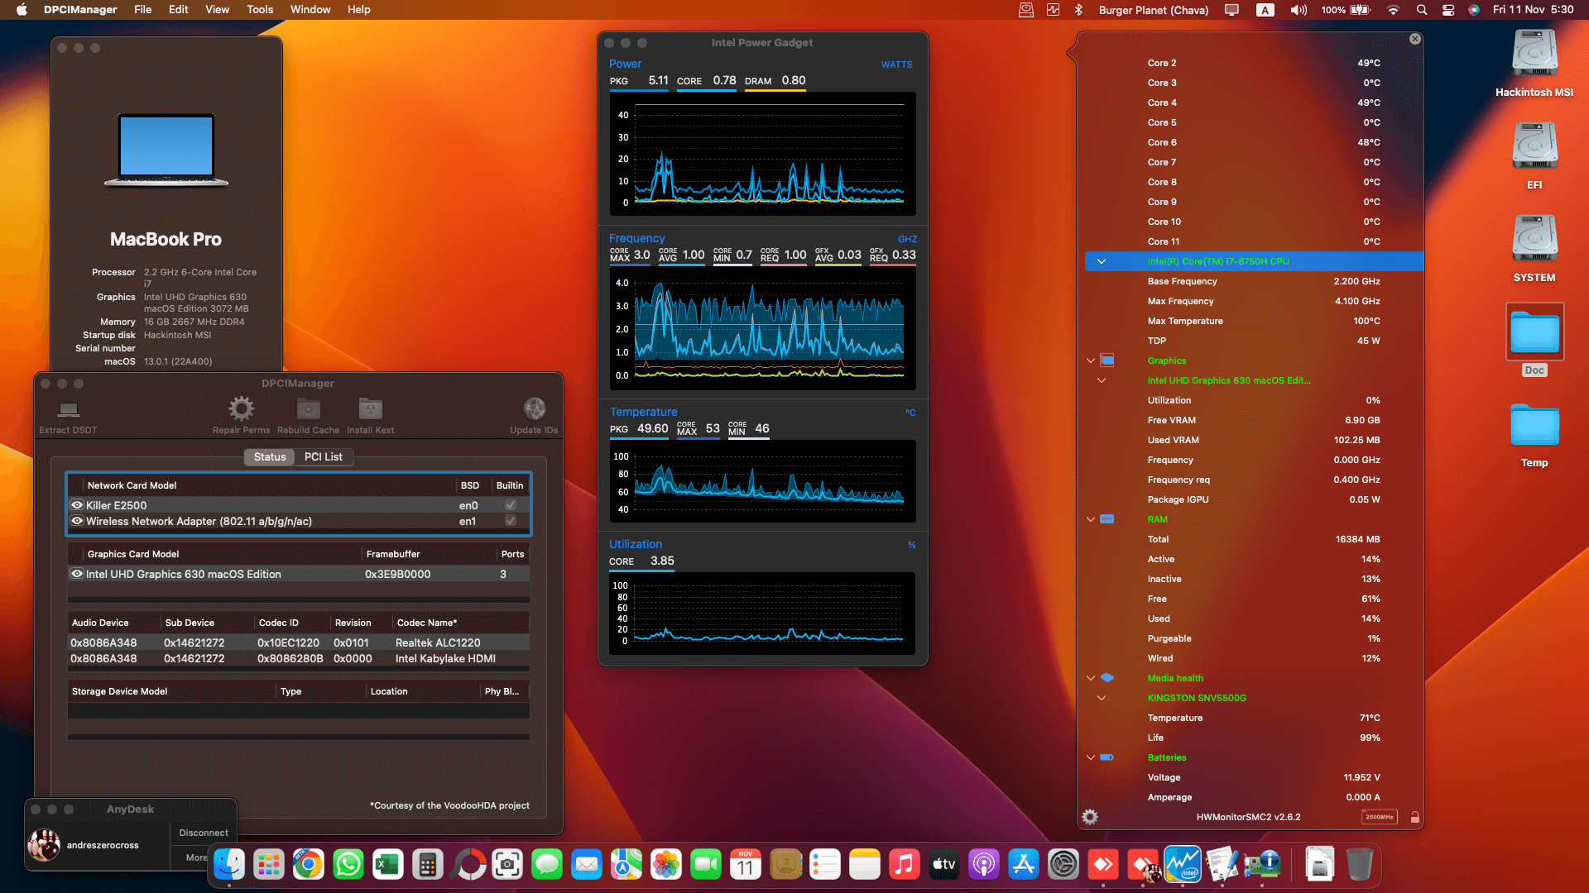Screen dimensions: 1589x893
Task: Collapse KINGSTON SNVS500G subsection
Action: [1102, 698]
